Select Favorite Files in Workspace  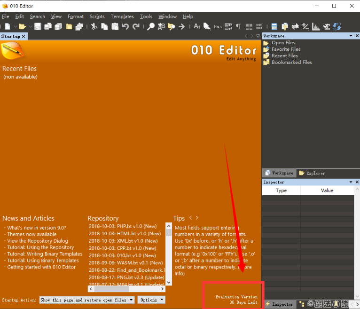pos(286,49)
